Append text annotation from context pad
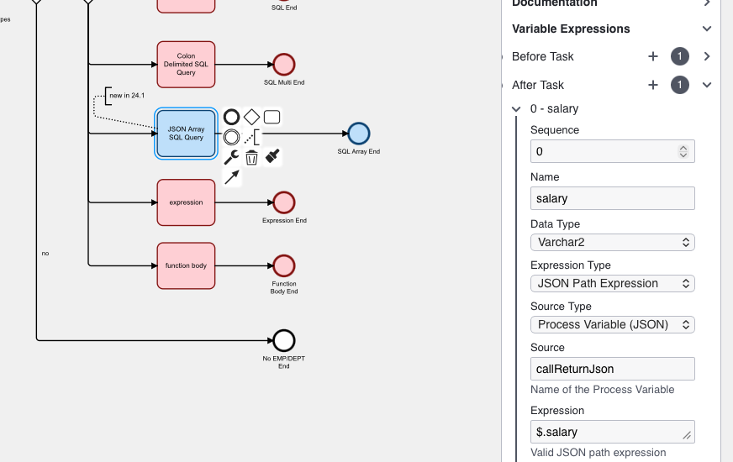This screenshot has height=462, width=733. click(x=251, y=137)
